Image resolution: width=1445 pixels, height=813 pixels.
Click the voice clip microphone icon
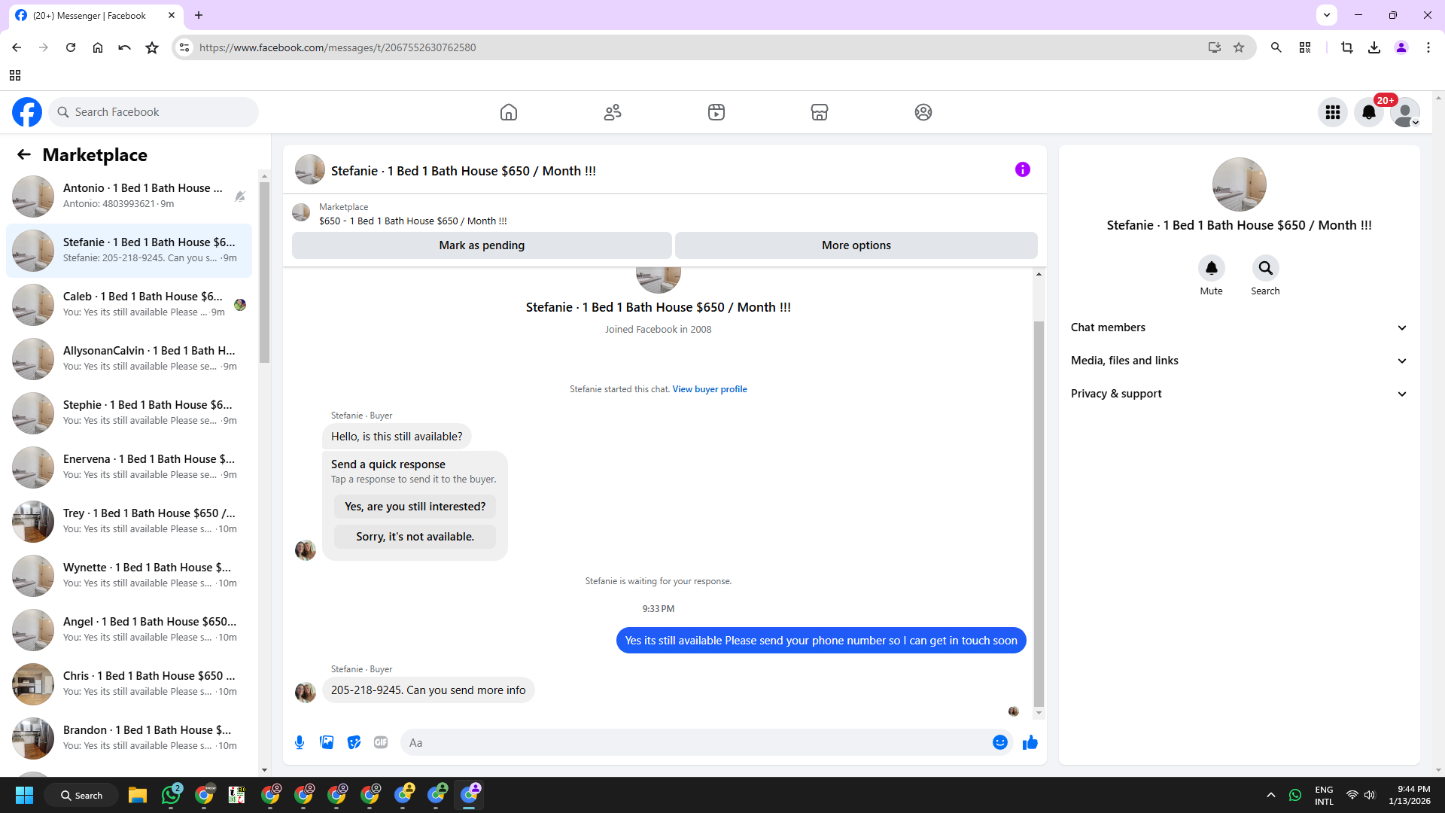tap(300, 742)
